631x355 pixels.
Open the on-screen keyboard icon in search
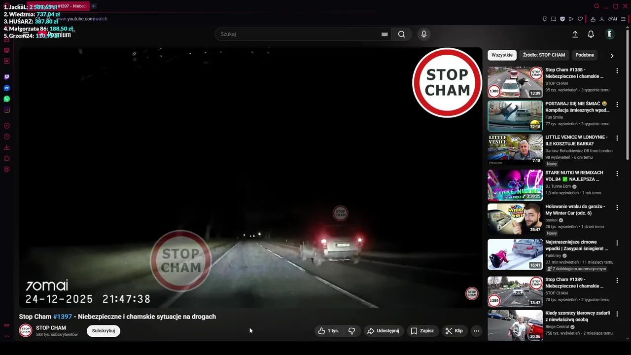tap(385, 34)
